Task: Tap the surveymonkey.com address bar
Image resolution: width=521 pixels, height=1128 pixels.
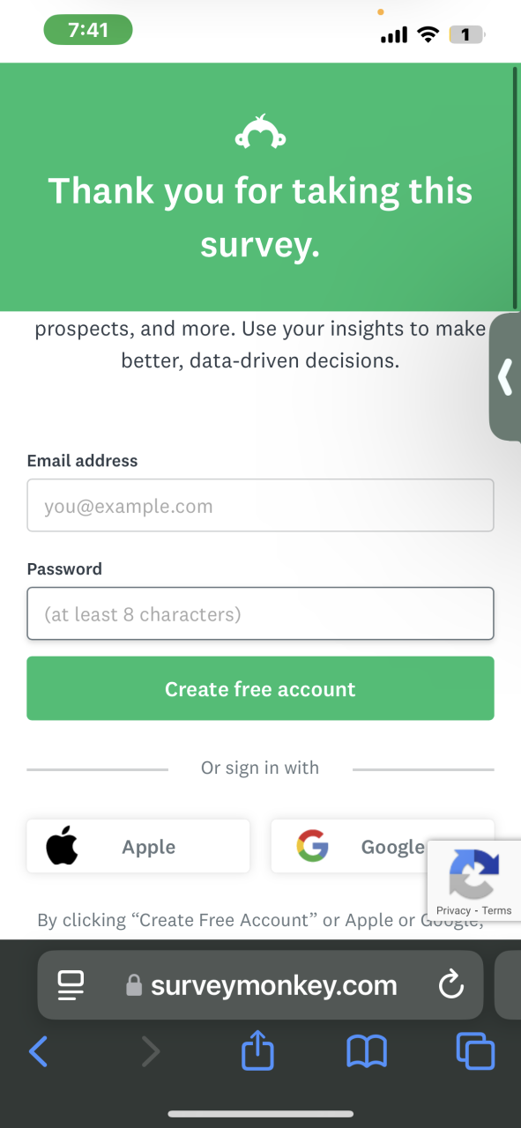Action: pyautogui.click(x=260, y=984)
